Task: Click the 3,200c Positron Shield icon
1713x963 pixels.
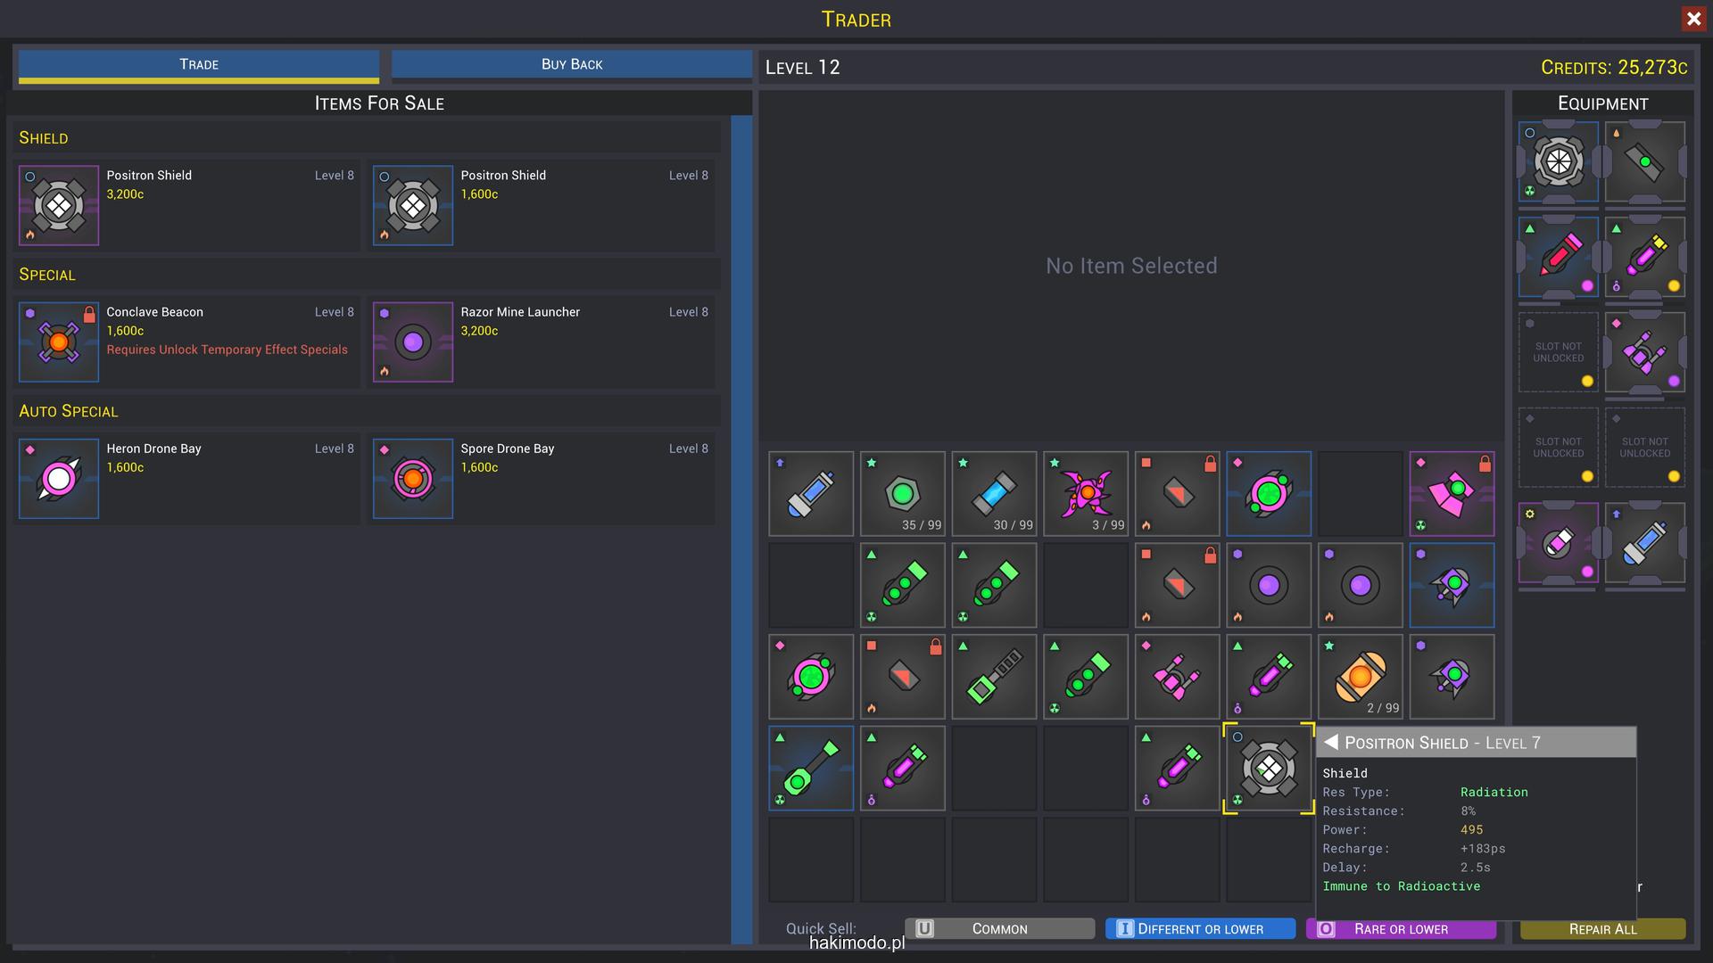Action: (59, 206)
